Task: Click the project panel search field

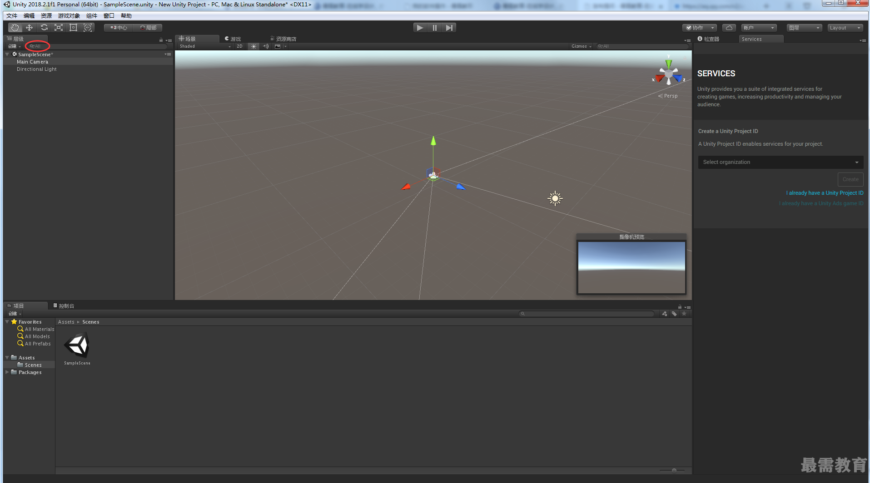Action: point(587,314)
